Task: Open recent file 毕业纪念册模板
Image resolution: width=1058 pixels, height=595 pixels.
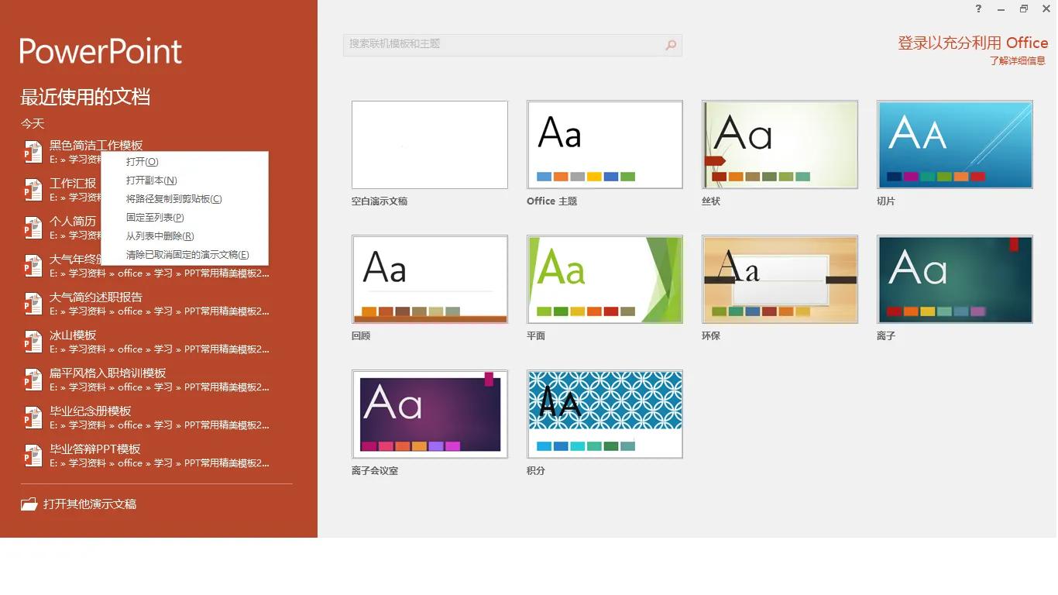Action: [91, 411]
